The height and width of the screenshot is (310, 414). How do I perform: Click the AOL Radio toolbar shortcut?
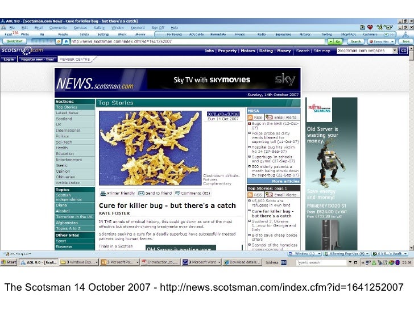[x=262, y=35]
